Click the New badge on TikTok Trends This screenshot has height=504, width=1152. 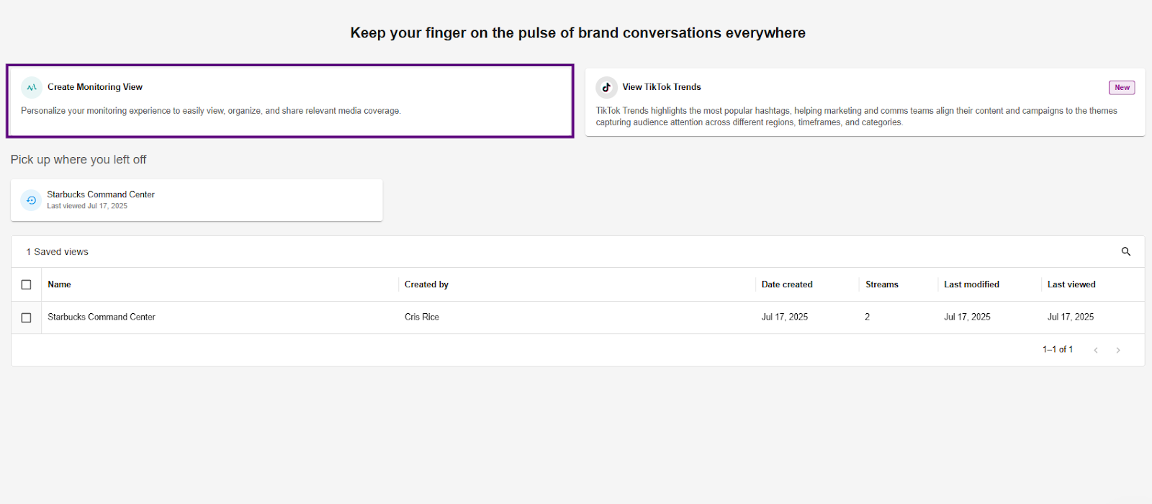point(1122,88)
